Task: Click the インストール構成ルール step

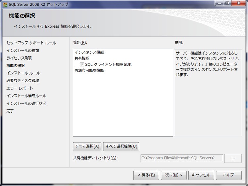Action: coord(26,96)
